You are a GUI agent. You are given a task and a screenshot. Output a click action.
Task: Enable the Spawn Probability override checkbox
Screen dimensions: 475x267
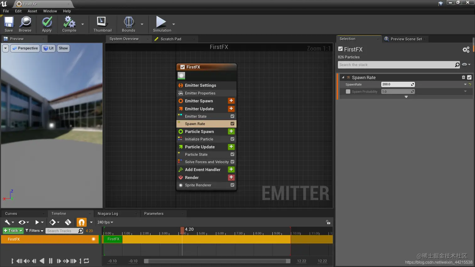point(348,92)
